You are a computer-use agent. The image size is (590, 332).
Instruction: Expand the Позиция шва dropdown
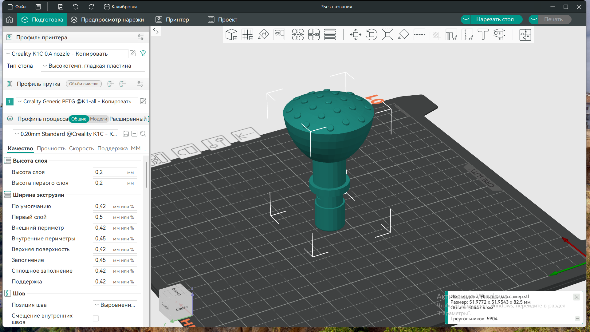115,305
